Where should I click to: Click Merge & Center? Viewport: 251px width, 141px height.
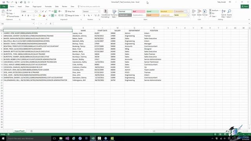72,16
